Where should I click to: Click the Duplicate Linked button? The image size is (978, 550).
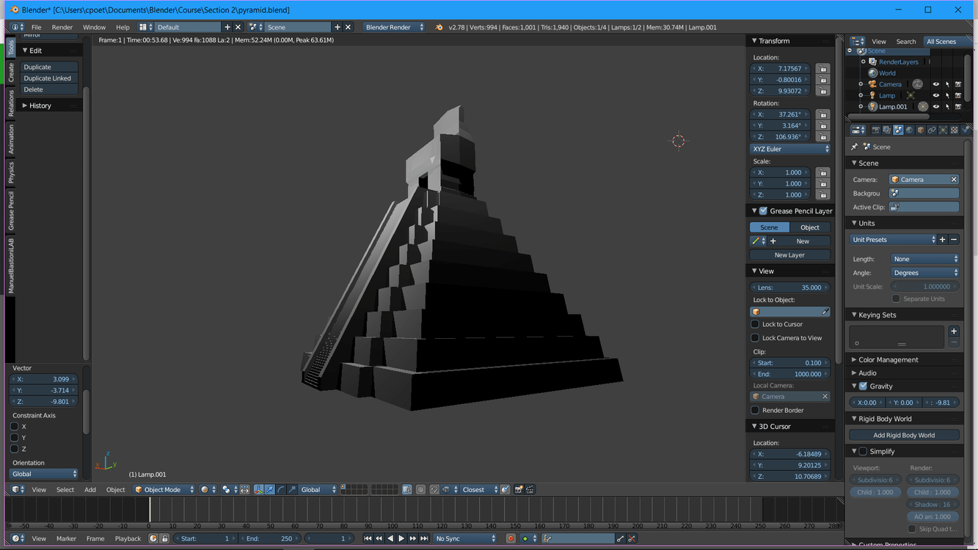48,78
